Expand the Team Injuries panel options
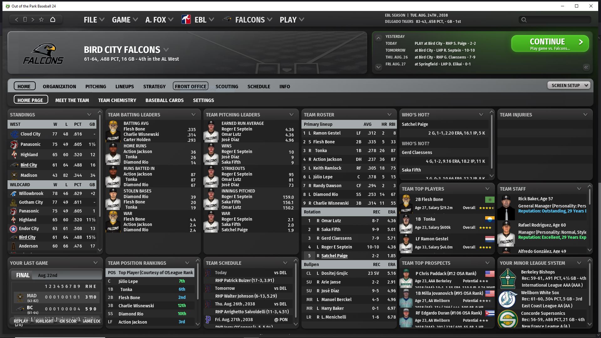 coord(585,115)
